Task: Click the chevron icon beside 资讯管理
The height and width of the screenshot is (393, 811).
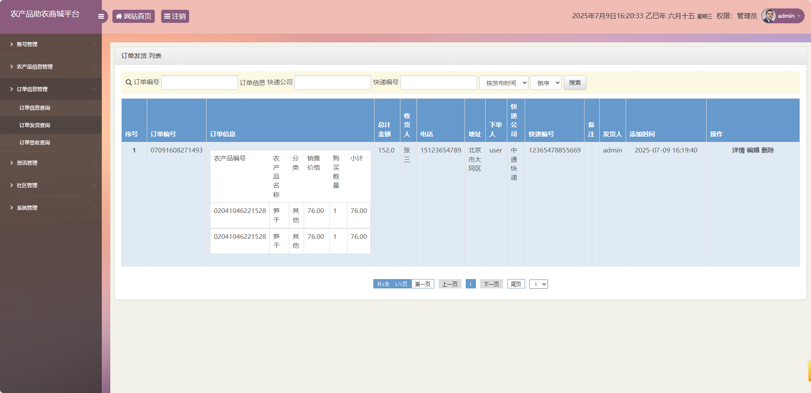Action: (x=94, y=163)
